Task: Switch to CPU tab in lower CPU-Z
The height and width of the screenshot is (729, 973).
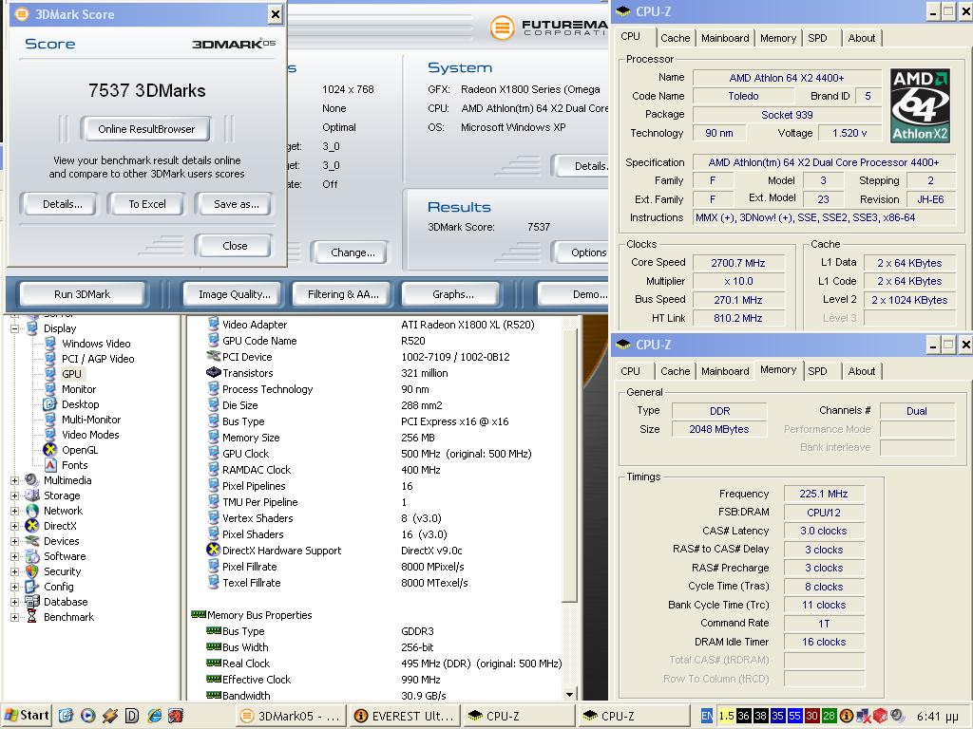Action: (x=631, y=371)
